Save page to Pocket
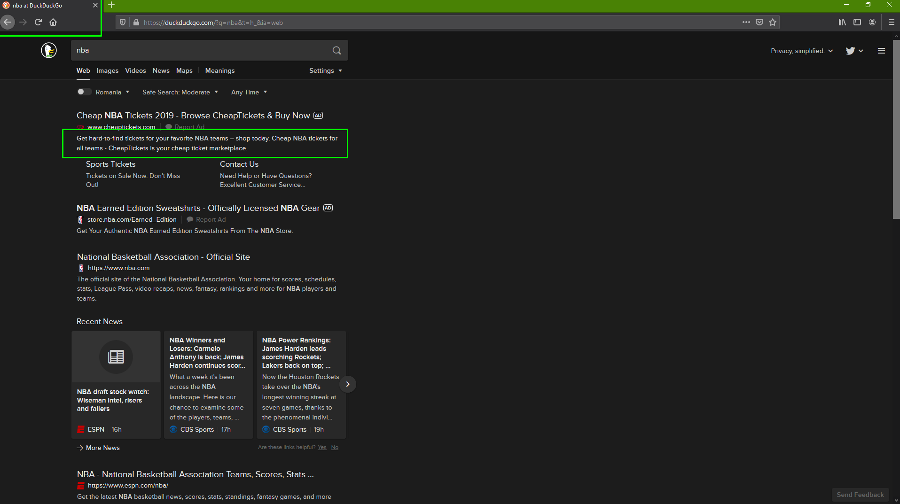Viewport: 900px width, 504px height. [759, 22]
